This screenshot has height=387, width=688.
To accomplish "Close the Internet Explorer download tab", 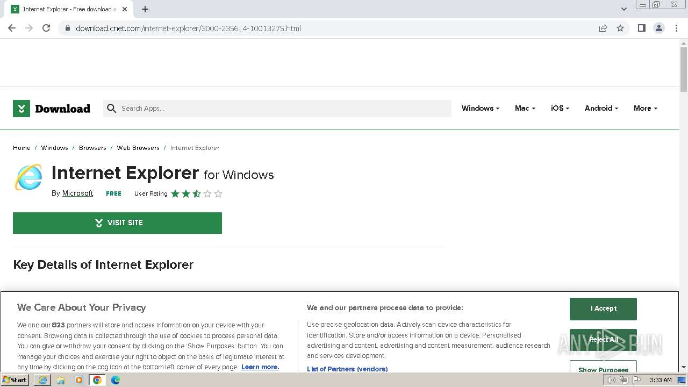I will coord(125,9).
